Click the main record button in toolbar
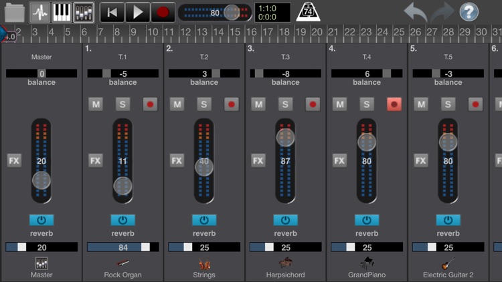This screenshot has height=282, width=502. [x=163, y=13]
